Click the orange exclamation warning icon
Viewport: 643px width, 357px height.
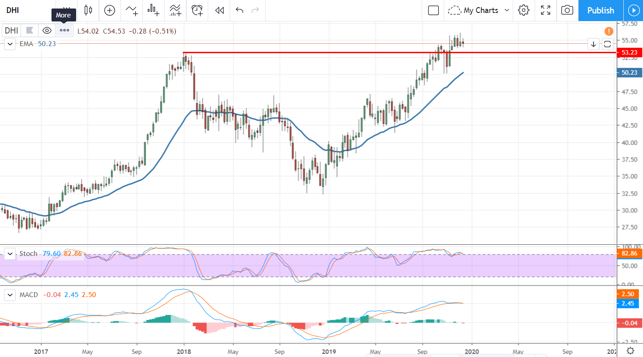pyautogui.click(x=609, y=31)
